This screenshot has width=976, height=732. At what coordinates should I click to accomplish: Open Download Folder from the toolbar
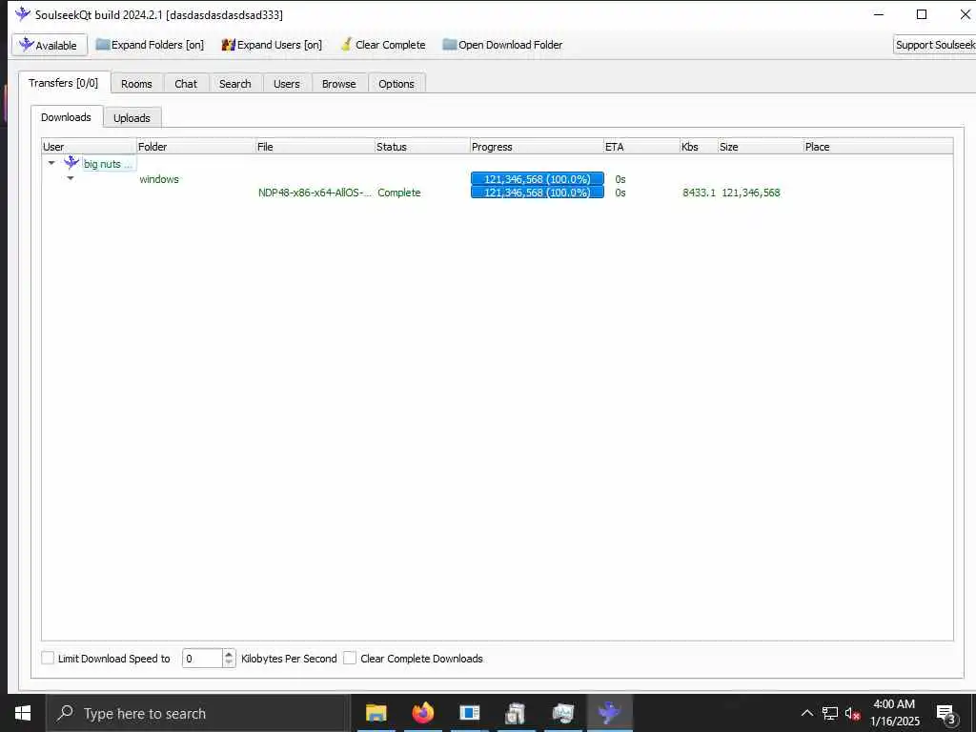(502, 45)
